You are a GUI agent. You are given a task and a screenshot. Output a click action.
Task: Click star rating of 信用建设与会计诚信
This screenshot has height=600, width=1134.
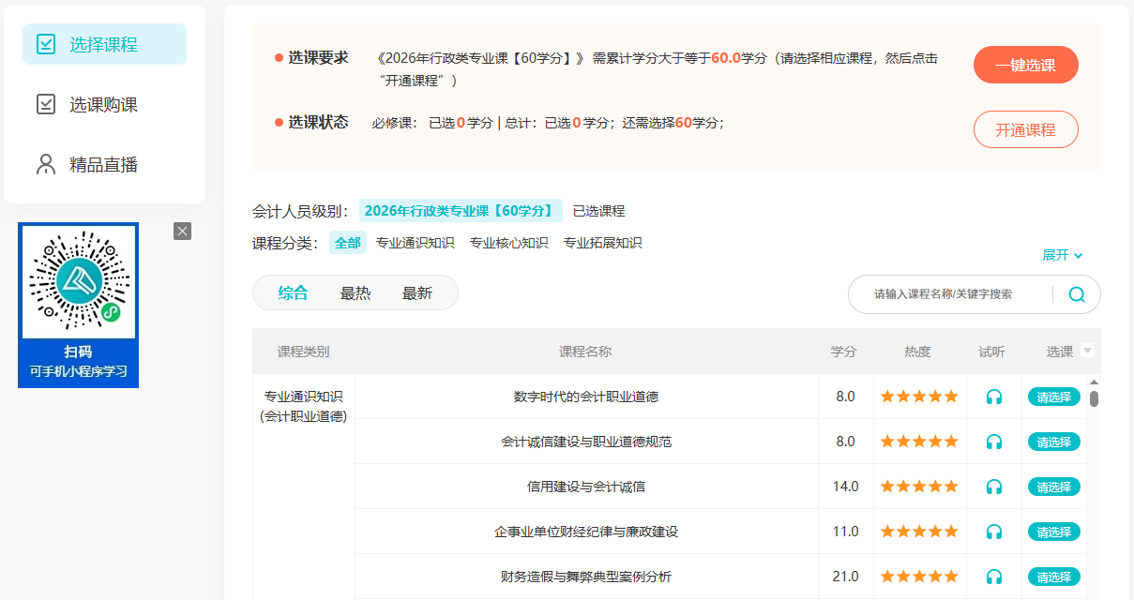919,487
